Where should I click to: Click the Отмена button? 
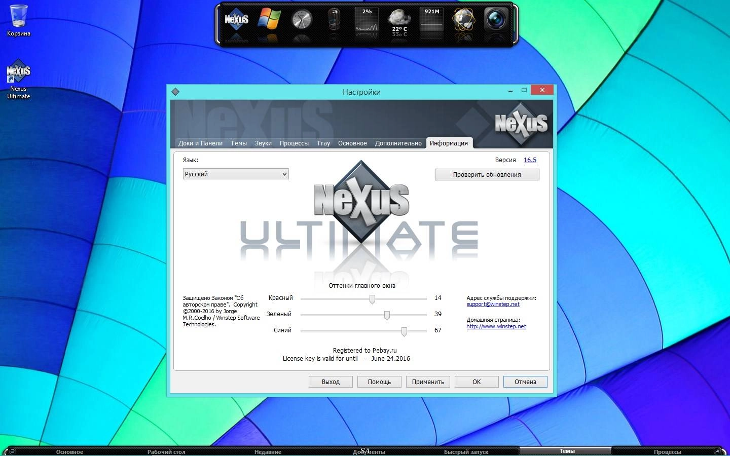tap(525, 382)
